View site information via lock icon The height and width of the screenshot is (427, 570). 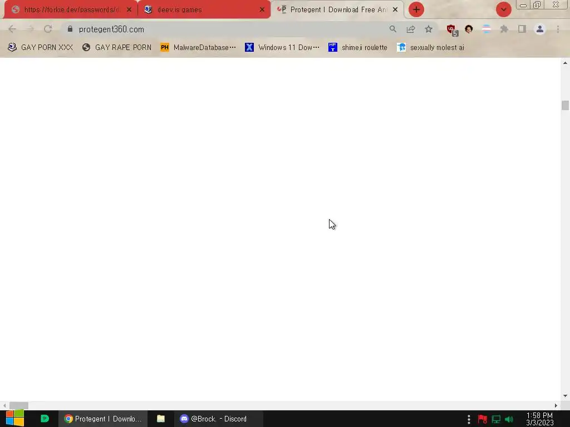point(70,29)
